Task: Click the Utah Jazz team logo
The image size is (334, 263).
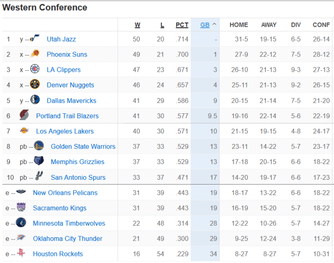Action: (35, 39)
